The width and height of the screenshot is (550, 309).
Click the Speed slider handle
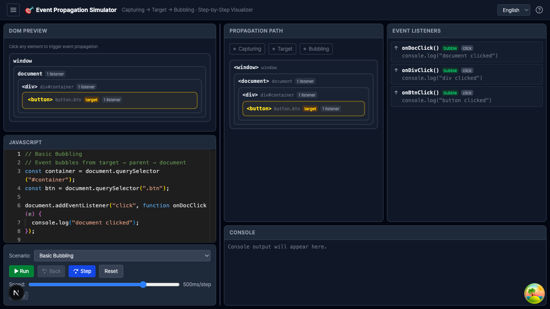(x=143, y=285)
